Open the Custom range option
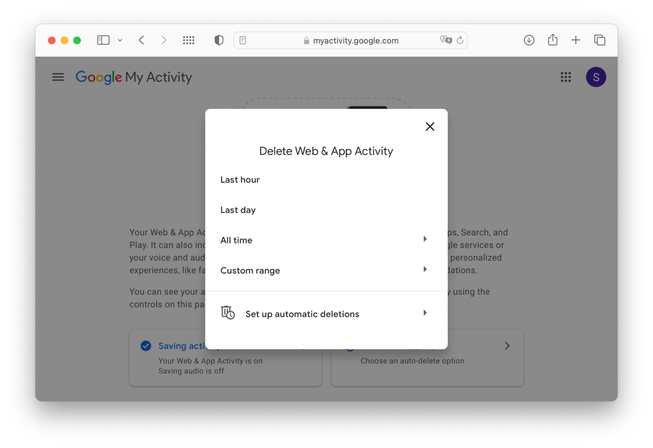Viewport: 653px width, 448px height. (x=326, y=270)
